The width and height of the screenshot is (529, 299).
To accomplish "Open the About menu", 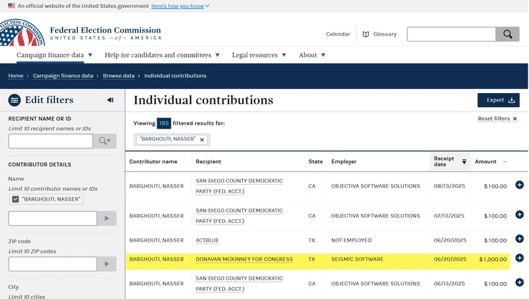I will point(311,55).
